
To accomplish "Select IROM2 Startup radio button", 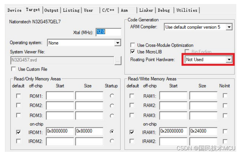I will [x=112, y=141].
